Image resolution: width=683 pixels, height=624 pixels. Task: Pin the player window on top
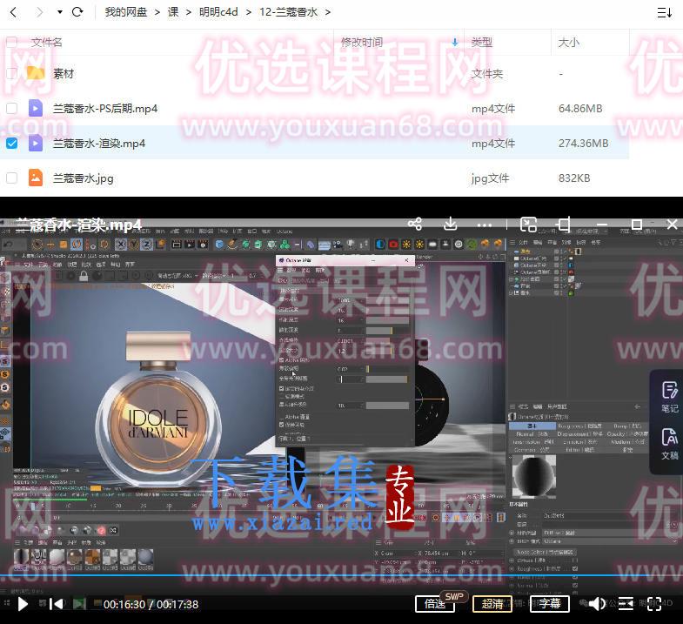[x=565, y=225]
